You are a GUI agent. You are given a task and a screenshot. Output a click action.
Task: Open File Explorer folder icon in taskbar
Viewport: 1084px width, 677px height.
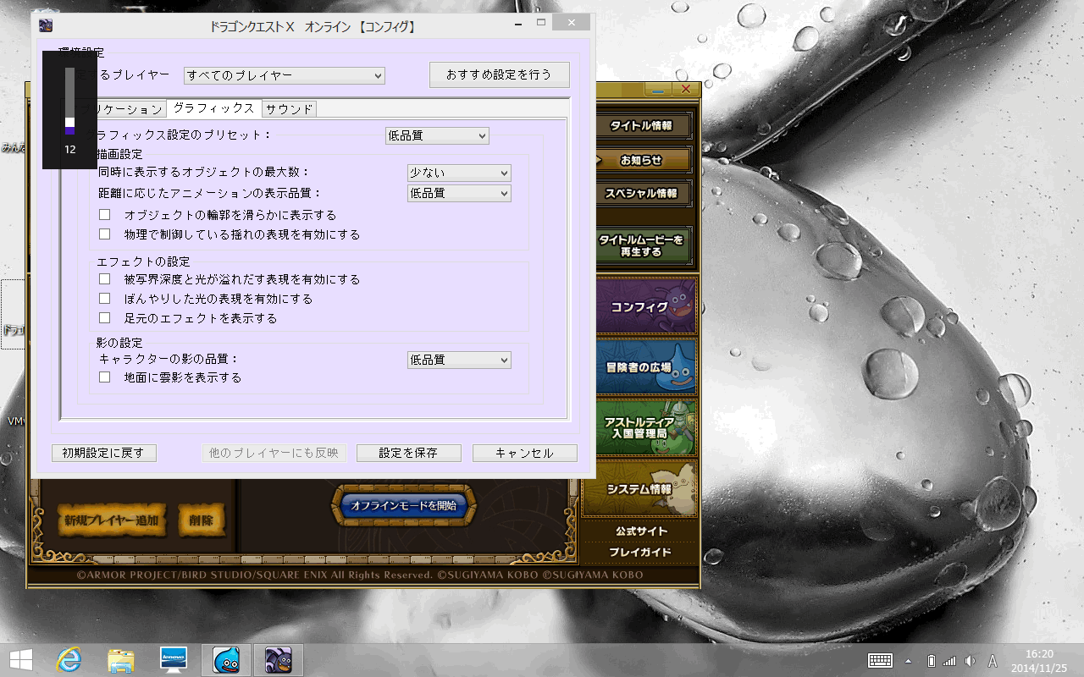point(121,659)
